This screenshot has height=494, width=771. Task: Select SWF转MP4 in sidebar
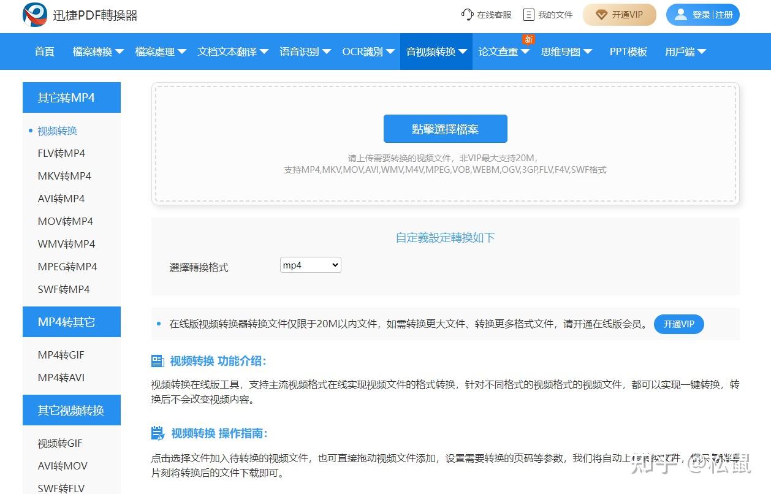[x=64, y=289]
